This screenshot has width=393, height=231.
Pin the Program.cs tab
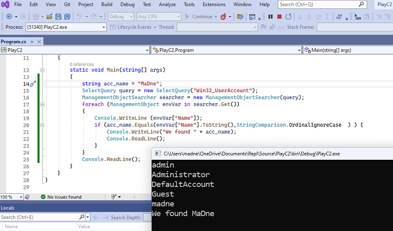pyautogui.click(x=32, y=42)
